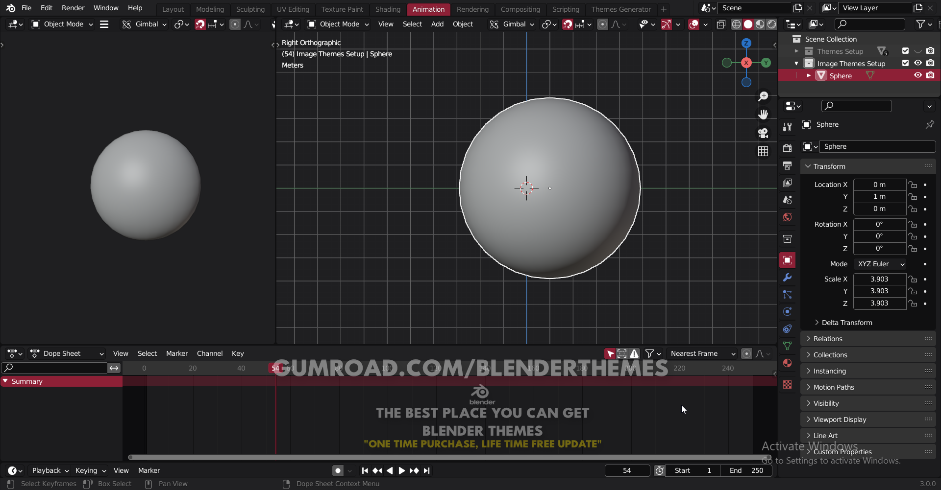This screenshot has width=941, height=490.
Task: Switch to the Shading workspace tab
Action: pyautogui.click(x=387, y=9)
